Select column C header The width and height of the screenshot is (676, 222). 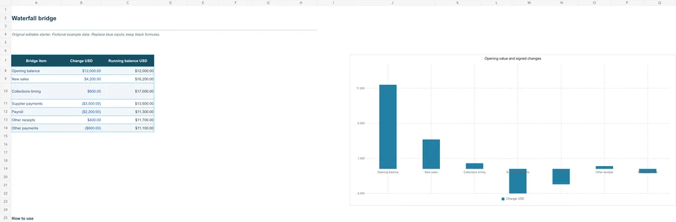click(128, 3)
